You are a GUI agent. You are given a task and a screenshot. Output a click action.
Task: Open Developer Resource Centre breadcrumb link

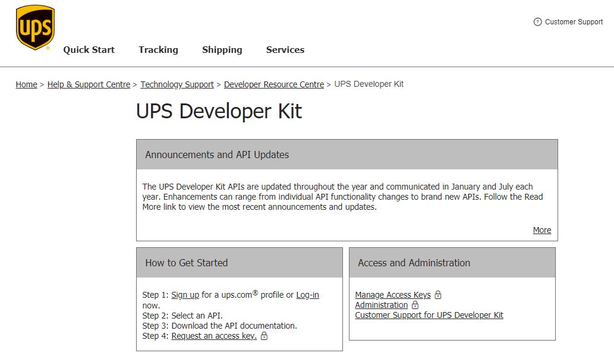click(x=274, y=84)
